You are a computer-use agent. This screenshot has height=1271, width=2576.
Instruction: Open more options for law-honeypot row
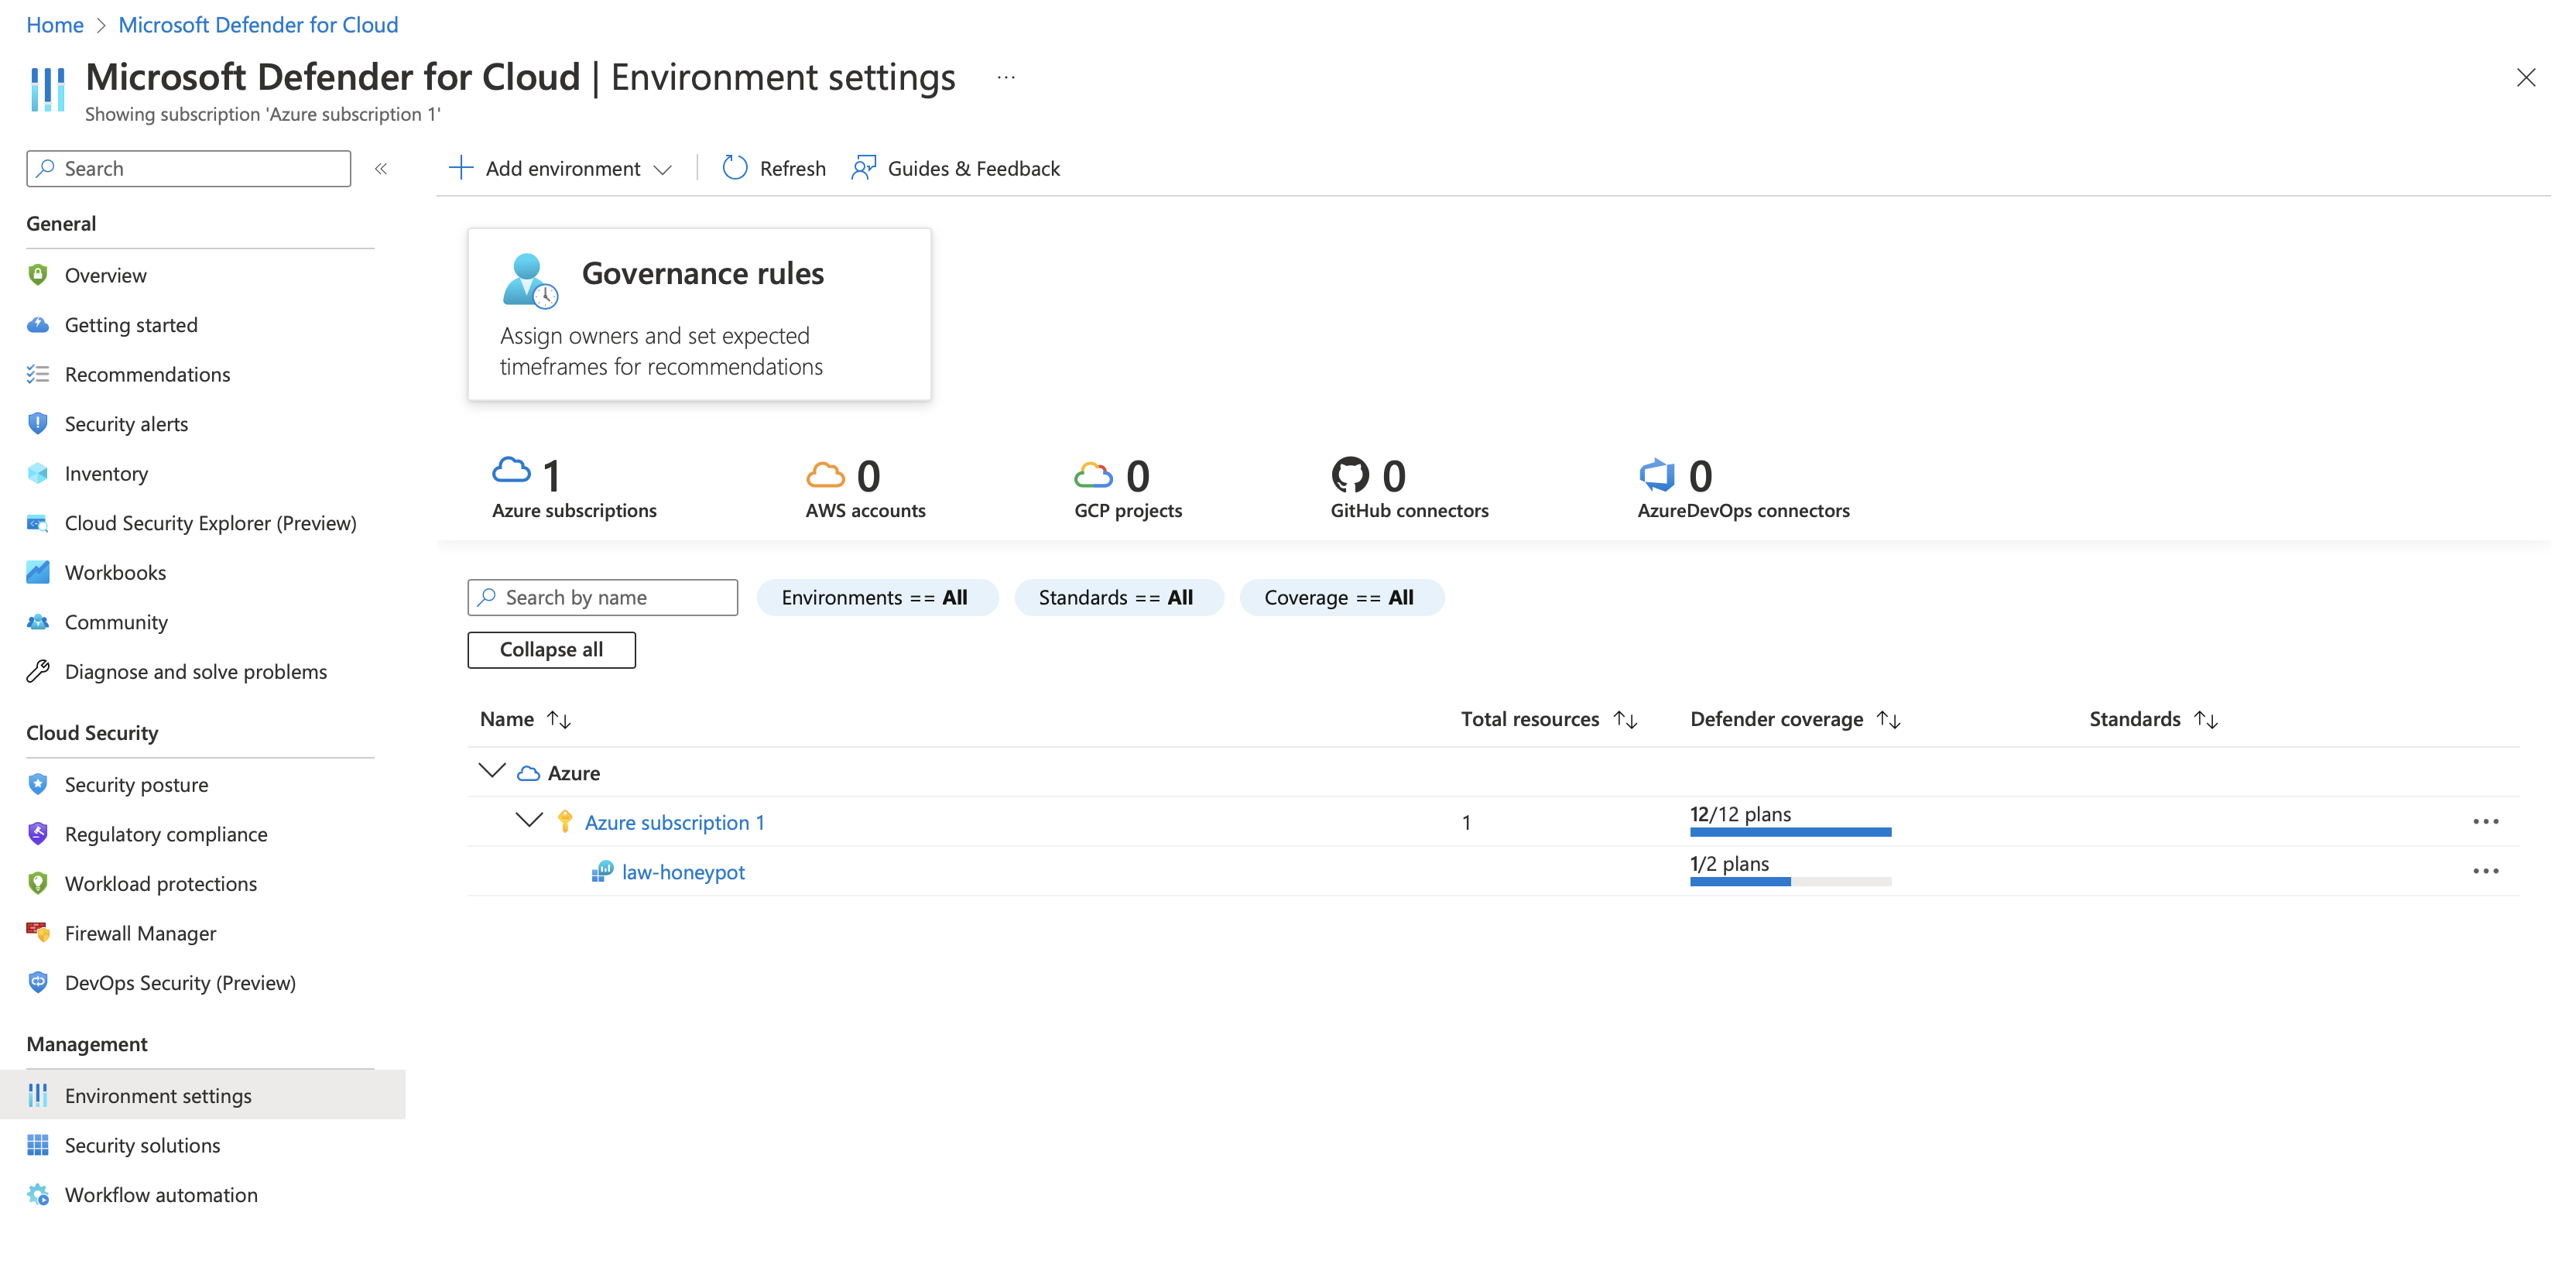2485,871
